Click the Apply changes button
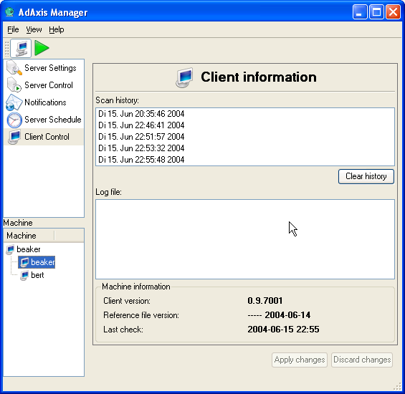The width and height of the screenshot is (405, 394). [x=300, y=360]
